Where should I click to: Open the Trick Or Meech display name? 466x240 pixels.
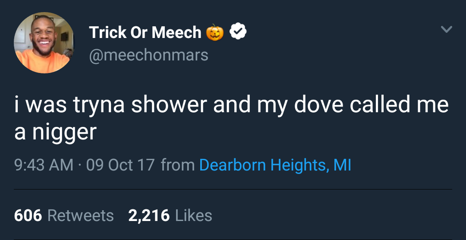coord(145,32)
